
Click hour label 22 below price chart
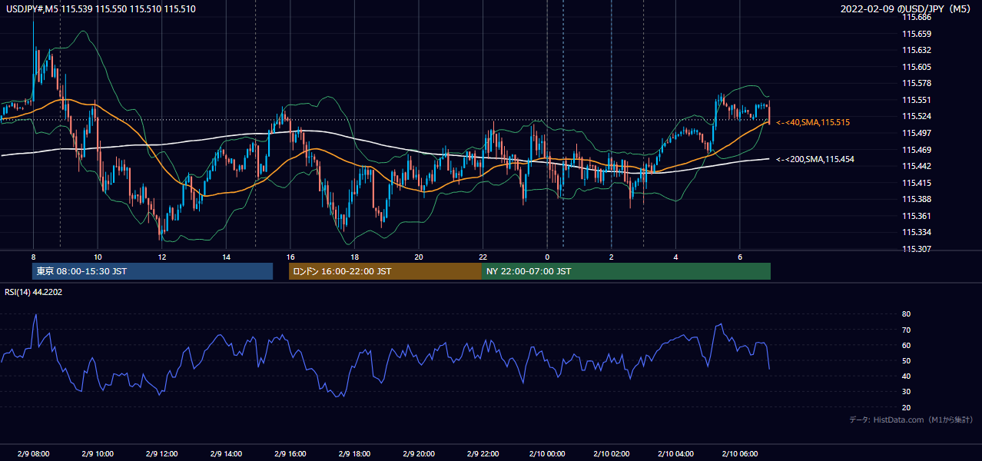(483, 257)
